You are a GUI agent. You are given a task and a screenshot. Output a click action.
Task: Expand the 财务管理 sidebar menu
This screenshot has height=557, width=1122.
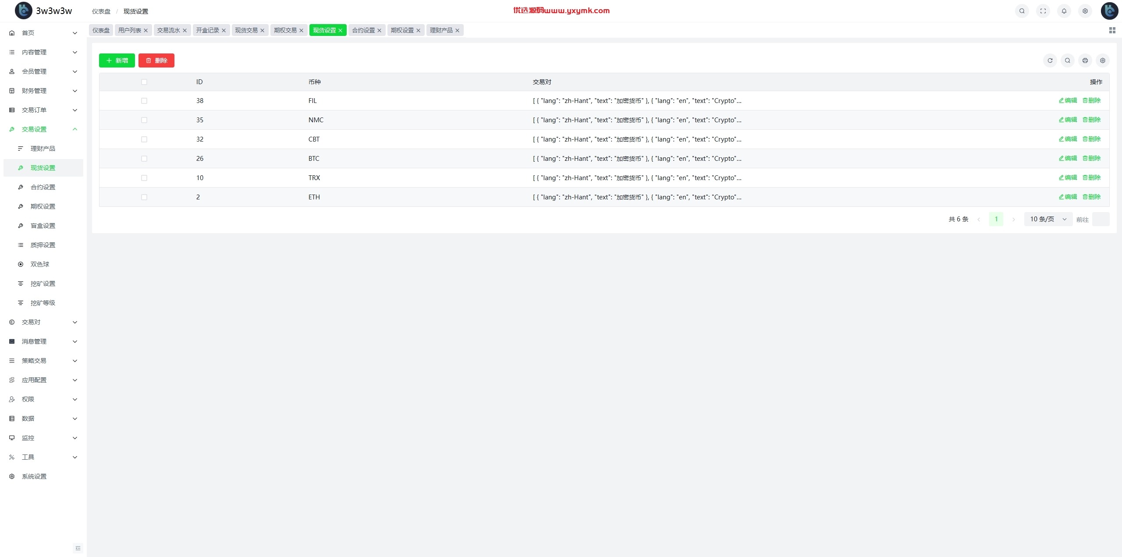(x=43, y=91)
